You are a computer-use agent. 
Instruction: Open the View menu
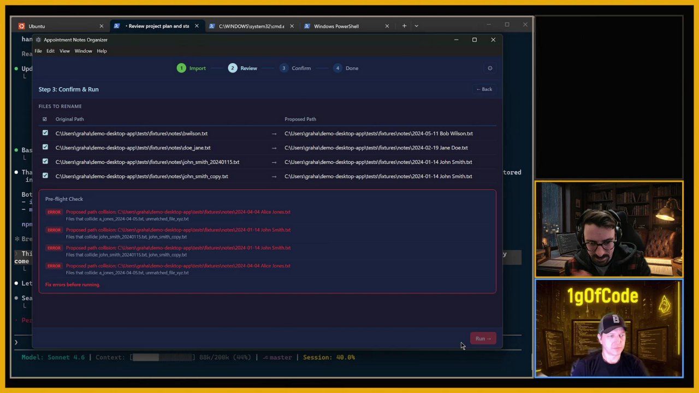[64, 51]
